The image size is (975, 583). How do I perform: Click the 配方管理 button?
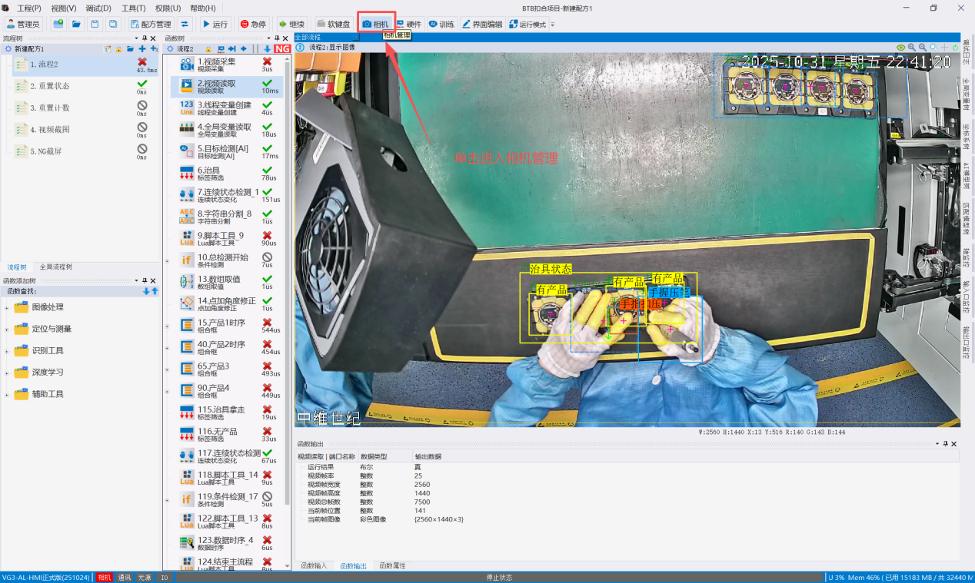pyautogui.click(x=150, y=24)
